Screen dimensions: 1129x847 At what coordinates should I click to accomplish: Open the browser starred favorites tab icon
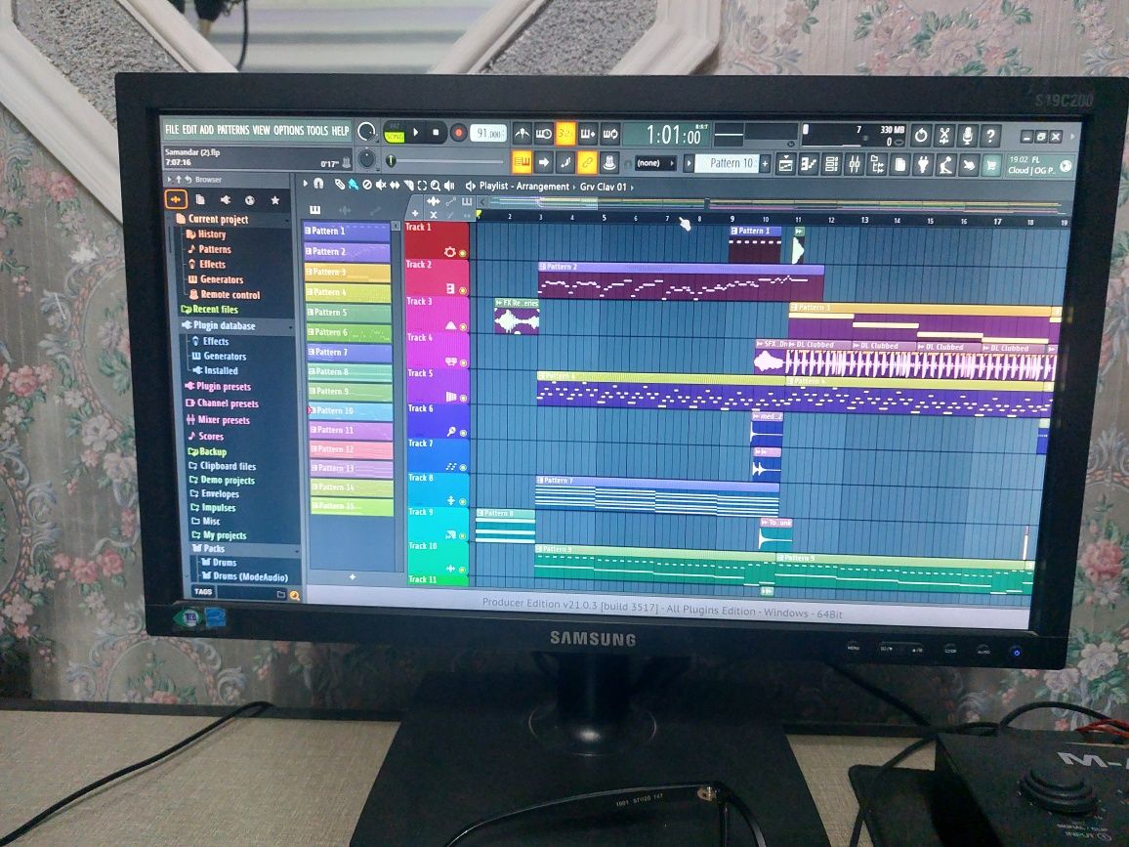coord(274,200)
